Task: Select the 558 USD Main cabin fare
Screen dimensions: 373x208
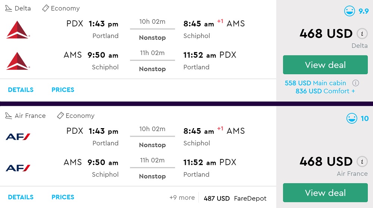Action: click(315, 83)
